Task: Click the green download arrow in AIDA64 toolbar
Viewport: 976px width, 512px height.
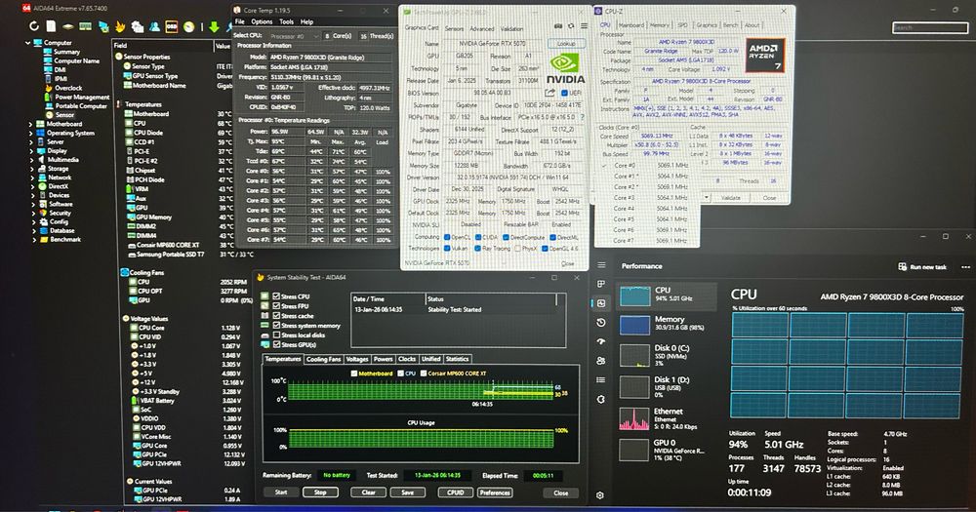Action: coord(214,26)
